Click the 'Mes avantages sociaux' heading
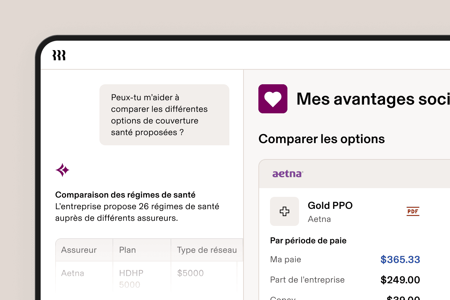This screenshot has width=450, height=300. click(373, 99)
